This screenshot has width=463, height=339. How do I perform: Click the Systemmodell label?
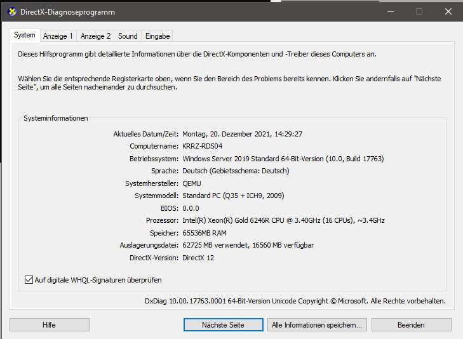coord(156,196)
